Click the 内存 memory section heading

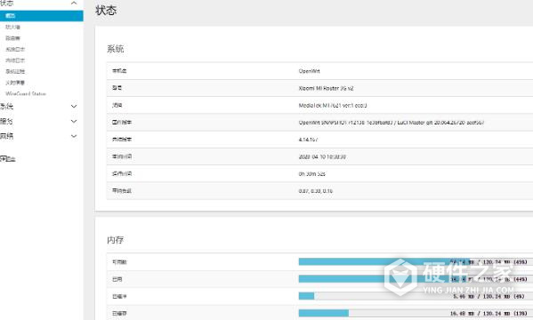[116, 240]
